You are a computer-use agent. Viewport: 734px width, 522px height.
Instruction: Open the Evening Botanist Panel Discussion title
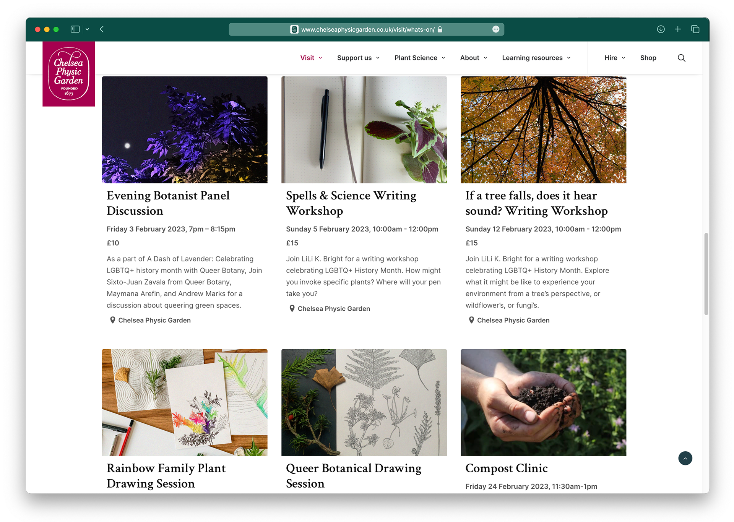coord(168,203)
